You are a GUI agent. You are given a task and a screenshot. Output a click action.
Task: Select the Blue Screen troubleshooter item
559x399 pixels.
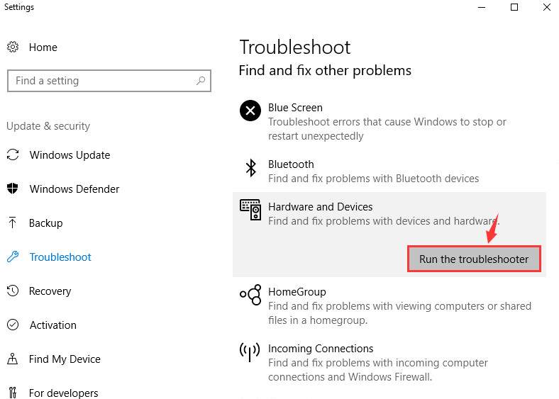[x=389, y=121]
